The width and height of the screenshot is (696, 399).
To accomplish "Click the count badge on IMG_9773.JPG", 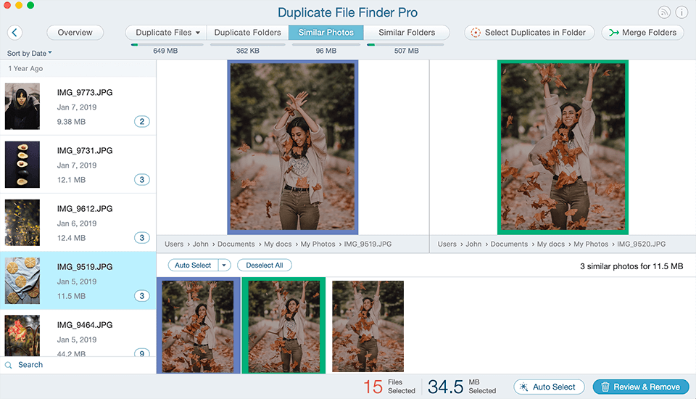I will tap(141, 121).
